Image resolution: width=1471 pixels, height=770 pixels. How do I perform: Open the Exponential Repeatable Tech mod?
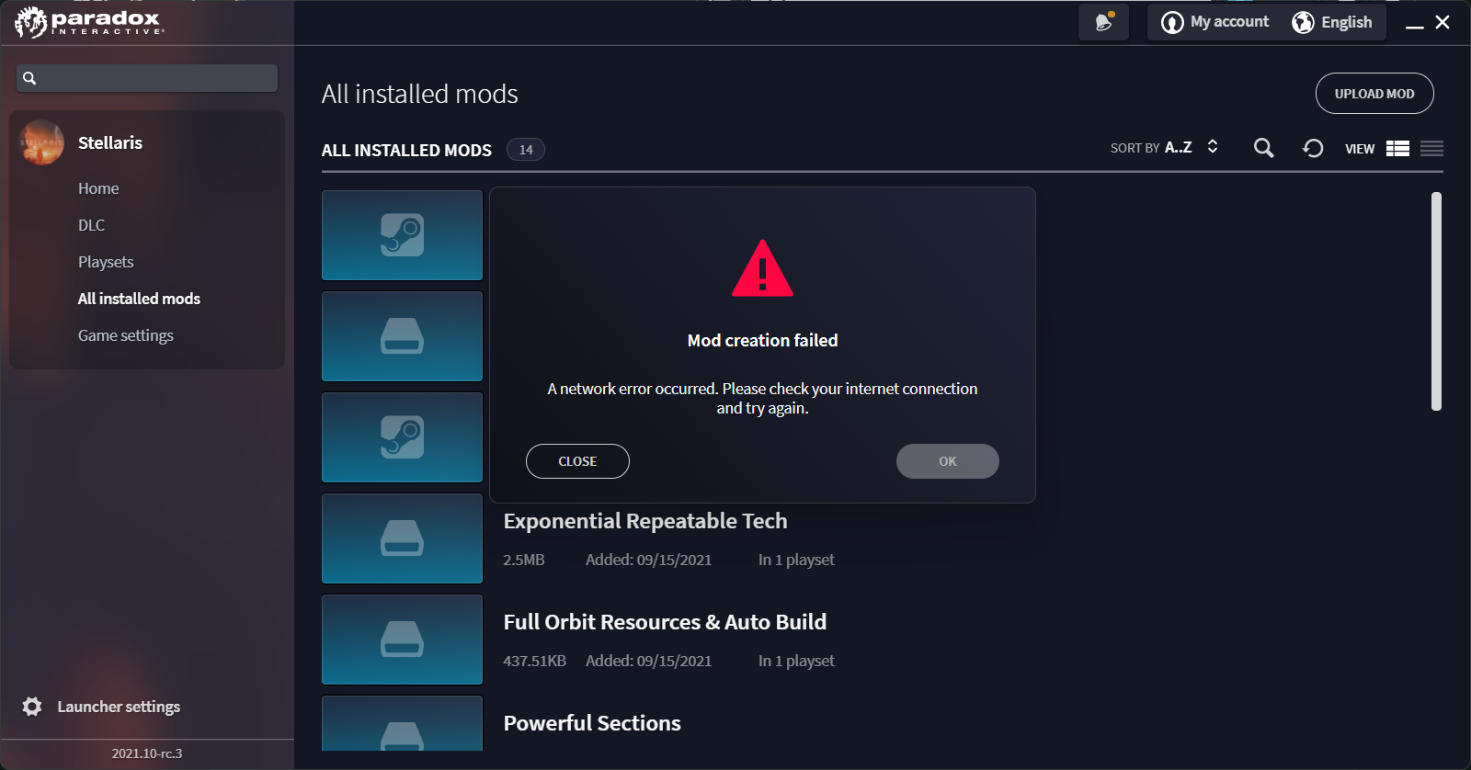pos(645,521)
